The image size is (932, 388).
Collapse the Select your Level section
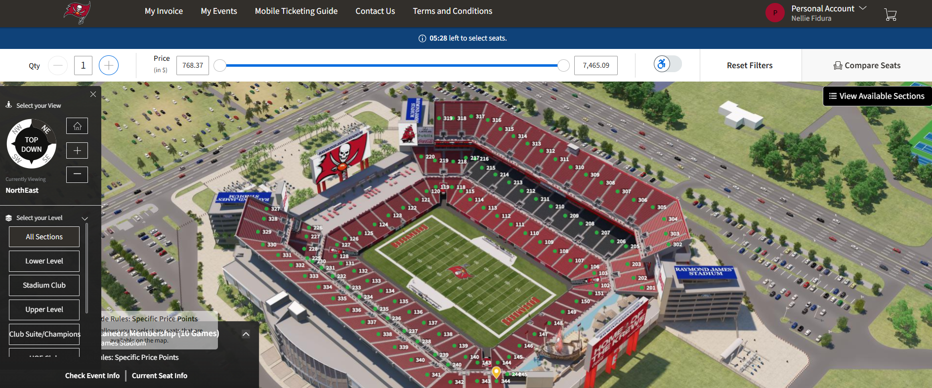(x=85, y=218)
